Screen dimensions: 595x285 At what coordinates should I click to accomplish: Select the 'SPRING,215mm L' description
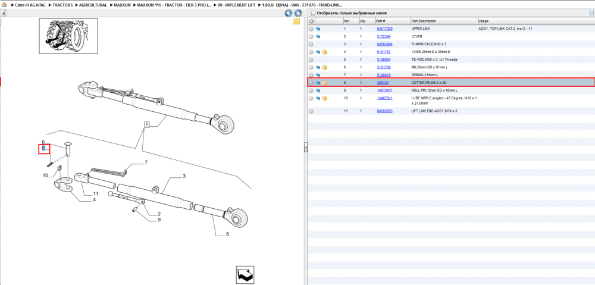coord(424,75)
